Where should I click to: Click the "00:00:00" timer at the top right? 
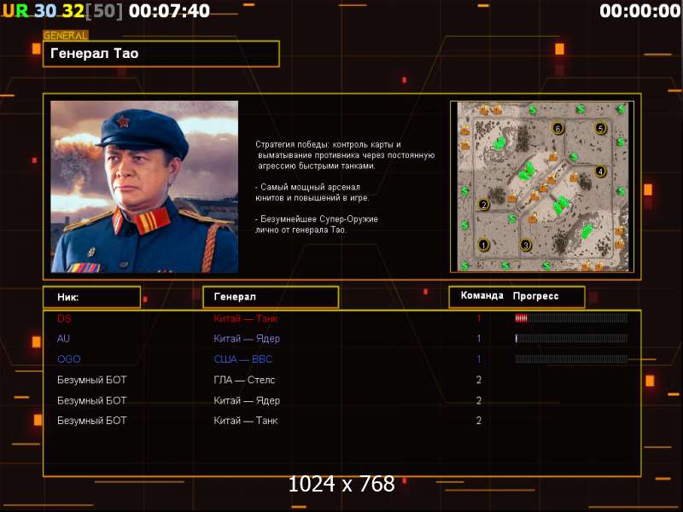(x=640, y=11)
